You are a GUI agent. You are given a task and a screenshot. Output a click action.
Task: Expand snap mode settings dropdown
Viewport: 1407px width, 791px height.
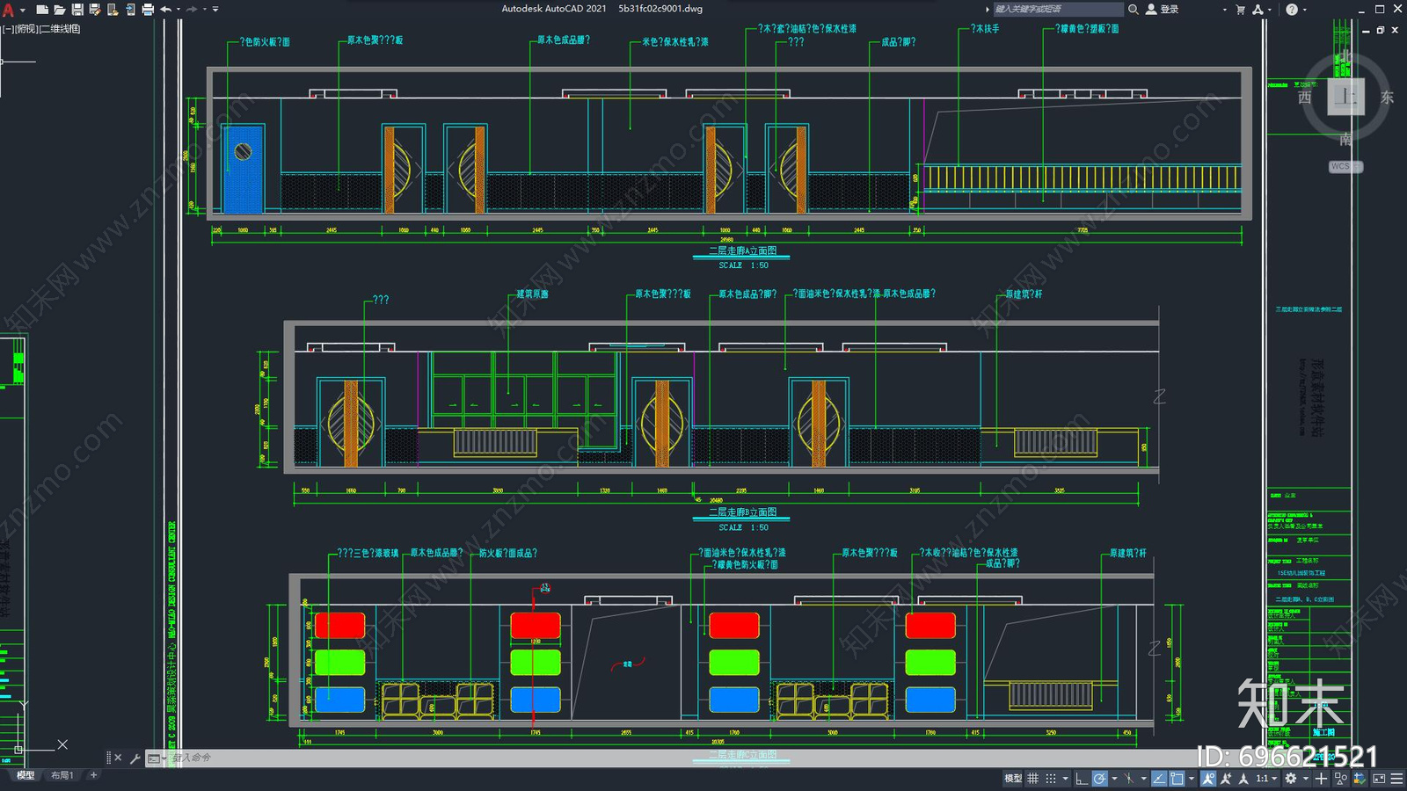(x=1065, y=779)
